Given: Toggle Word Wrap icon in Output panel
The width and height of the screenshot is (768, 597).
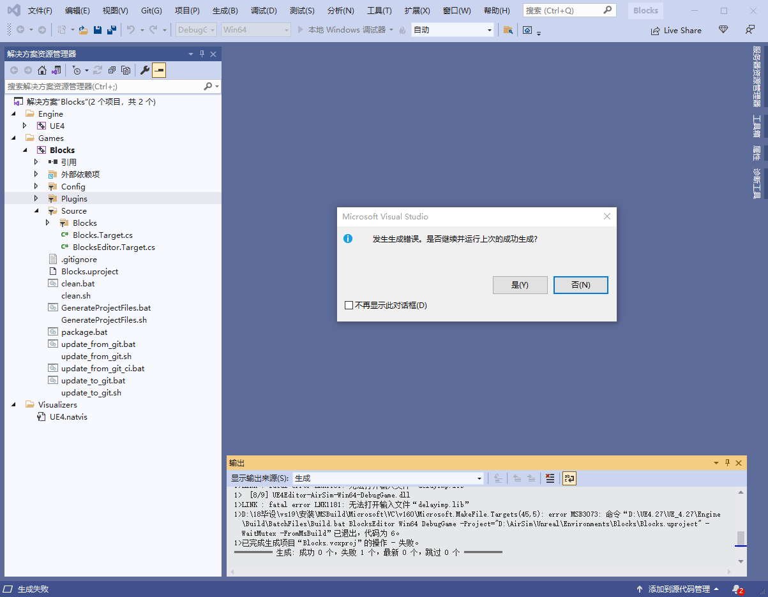Looking at the screenshot, I should coord(569,478).
